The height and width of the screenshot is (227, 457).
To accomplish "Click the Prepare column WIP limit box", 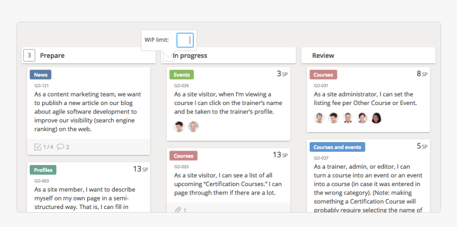I will (x=30, y=55).
